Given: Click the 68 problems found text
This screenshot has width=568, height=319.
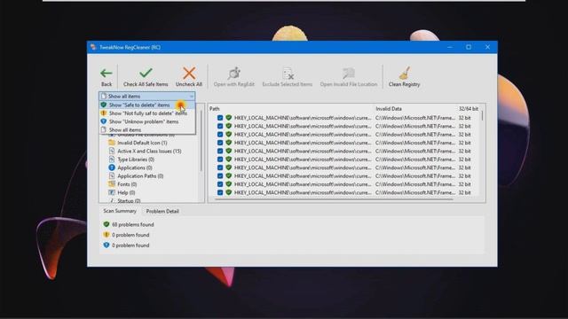Looking at the screenshot, I should pos(133,224).
